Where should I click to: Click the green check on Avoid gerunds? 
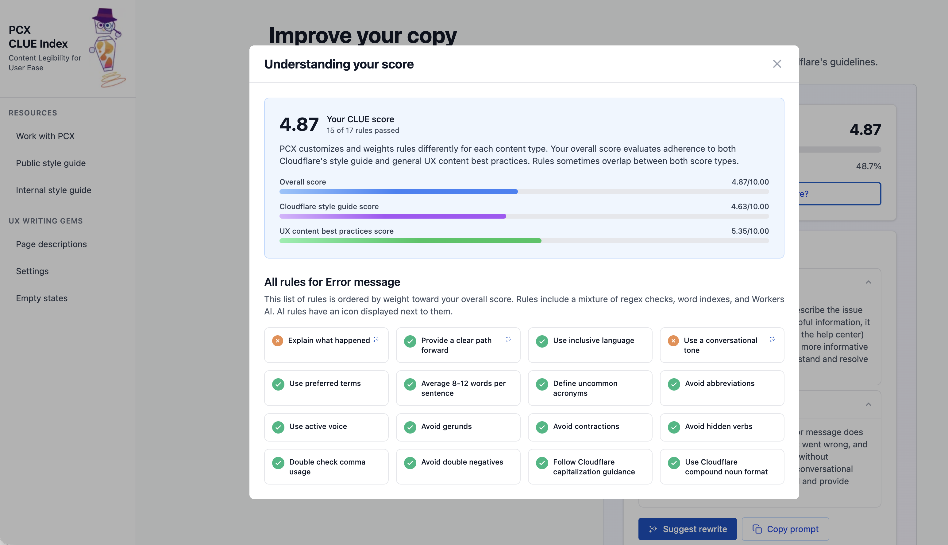pos(410,427)
